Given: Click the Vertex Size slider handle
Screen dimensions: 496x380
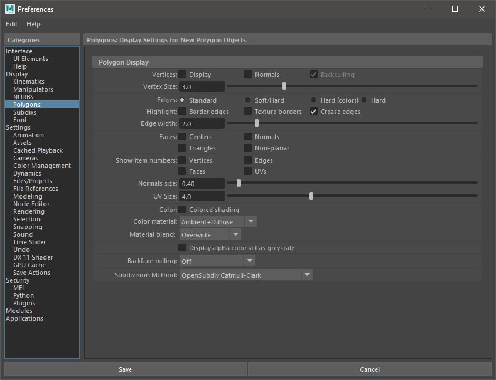Looking at the screenshot, I should click(x=284, y=86).
